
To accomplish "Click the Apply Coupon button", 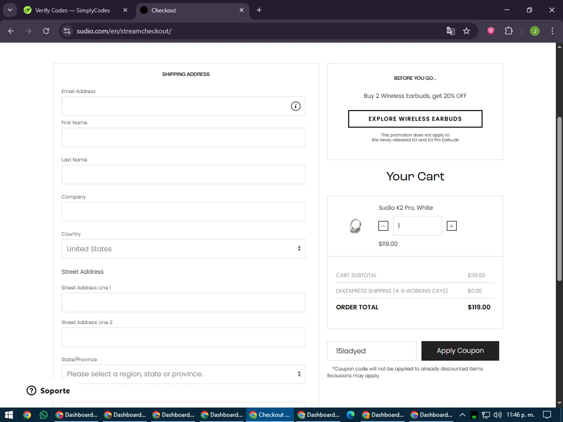I will (460, 351).
